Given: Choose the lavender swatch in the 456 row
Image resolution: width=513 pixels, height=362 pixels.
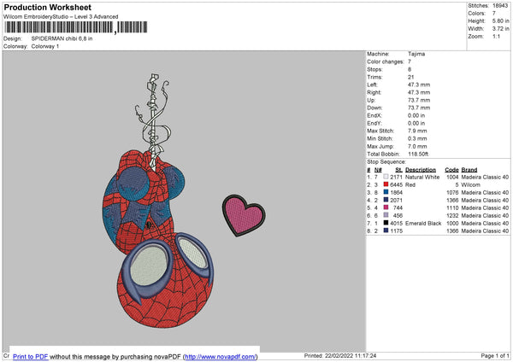Looking at the screenshot, I should click(x=386, y=215).
